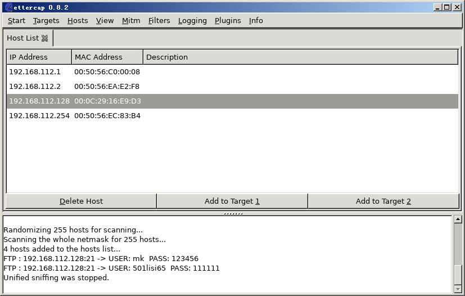The image size is (465, 296).
Task: Open the Mitm menu
Action: coord(131,20)
